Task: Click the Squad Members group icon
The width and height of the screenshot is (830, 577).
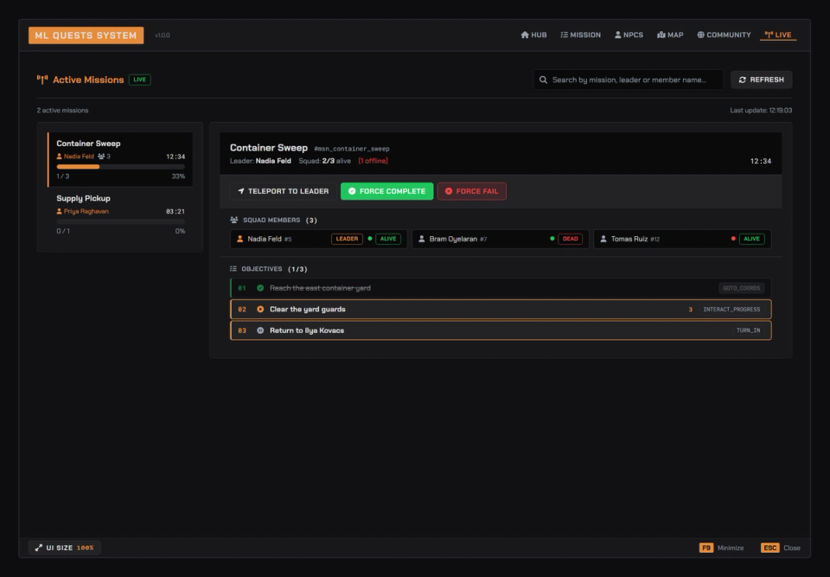Action: pyautogui.click(x=234, y=220)
